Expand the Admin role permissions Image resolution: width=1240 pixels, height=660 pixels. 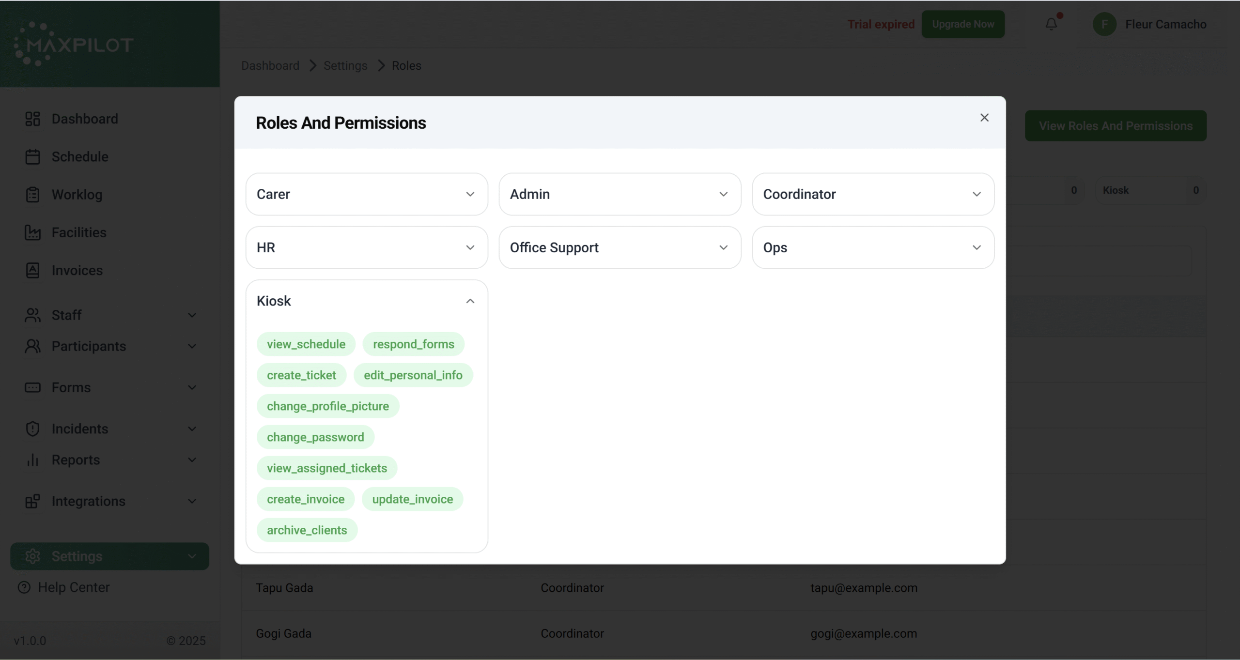pyautogui.click(x=620, y=194)
